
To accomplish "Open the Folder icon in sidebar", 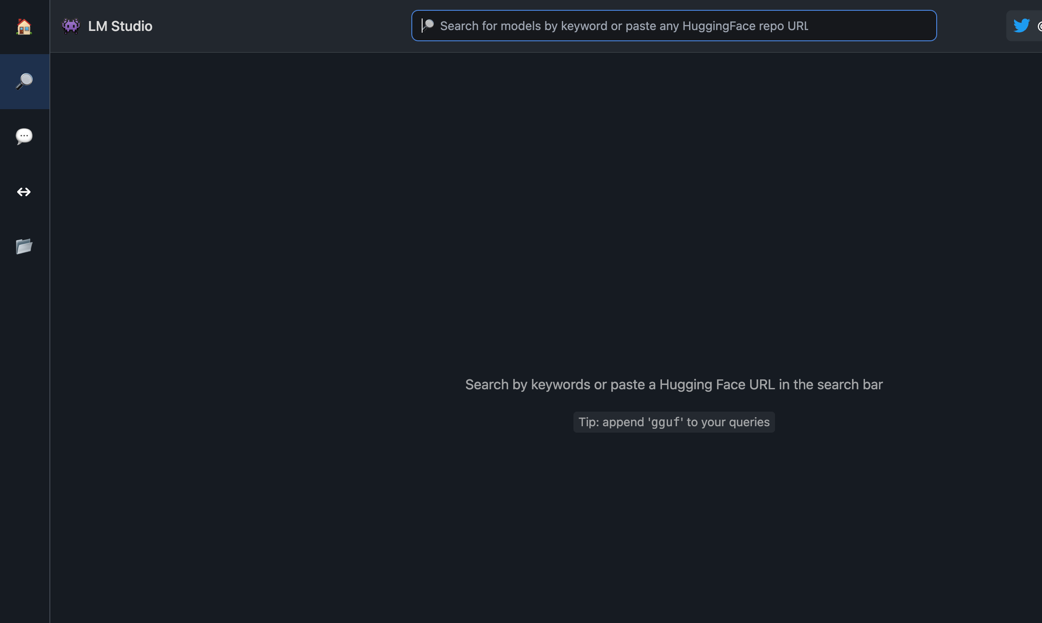I will tap(25, 246).
